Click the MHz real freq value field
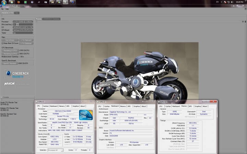This screenshot has height=154, width=247. pyautogui.click(x=26, y=24)
